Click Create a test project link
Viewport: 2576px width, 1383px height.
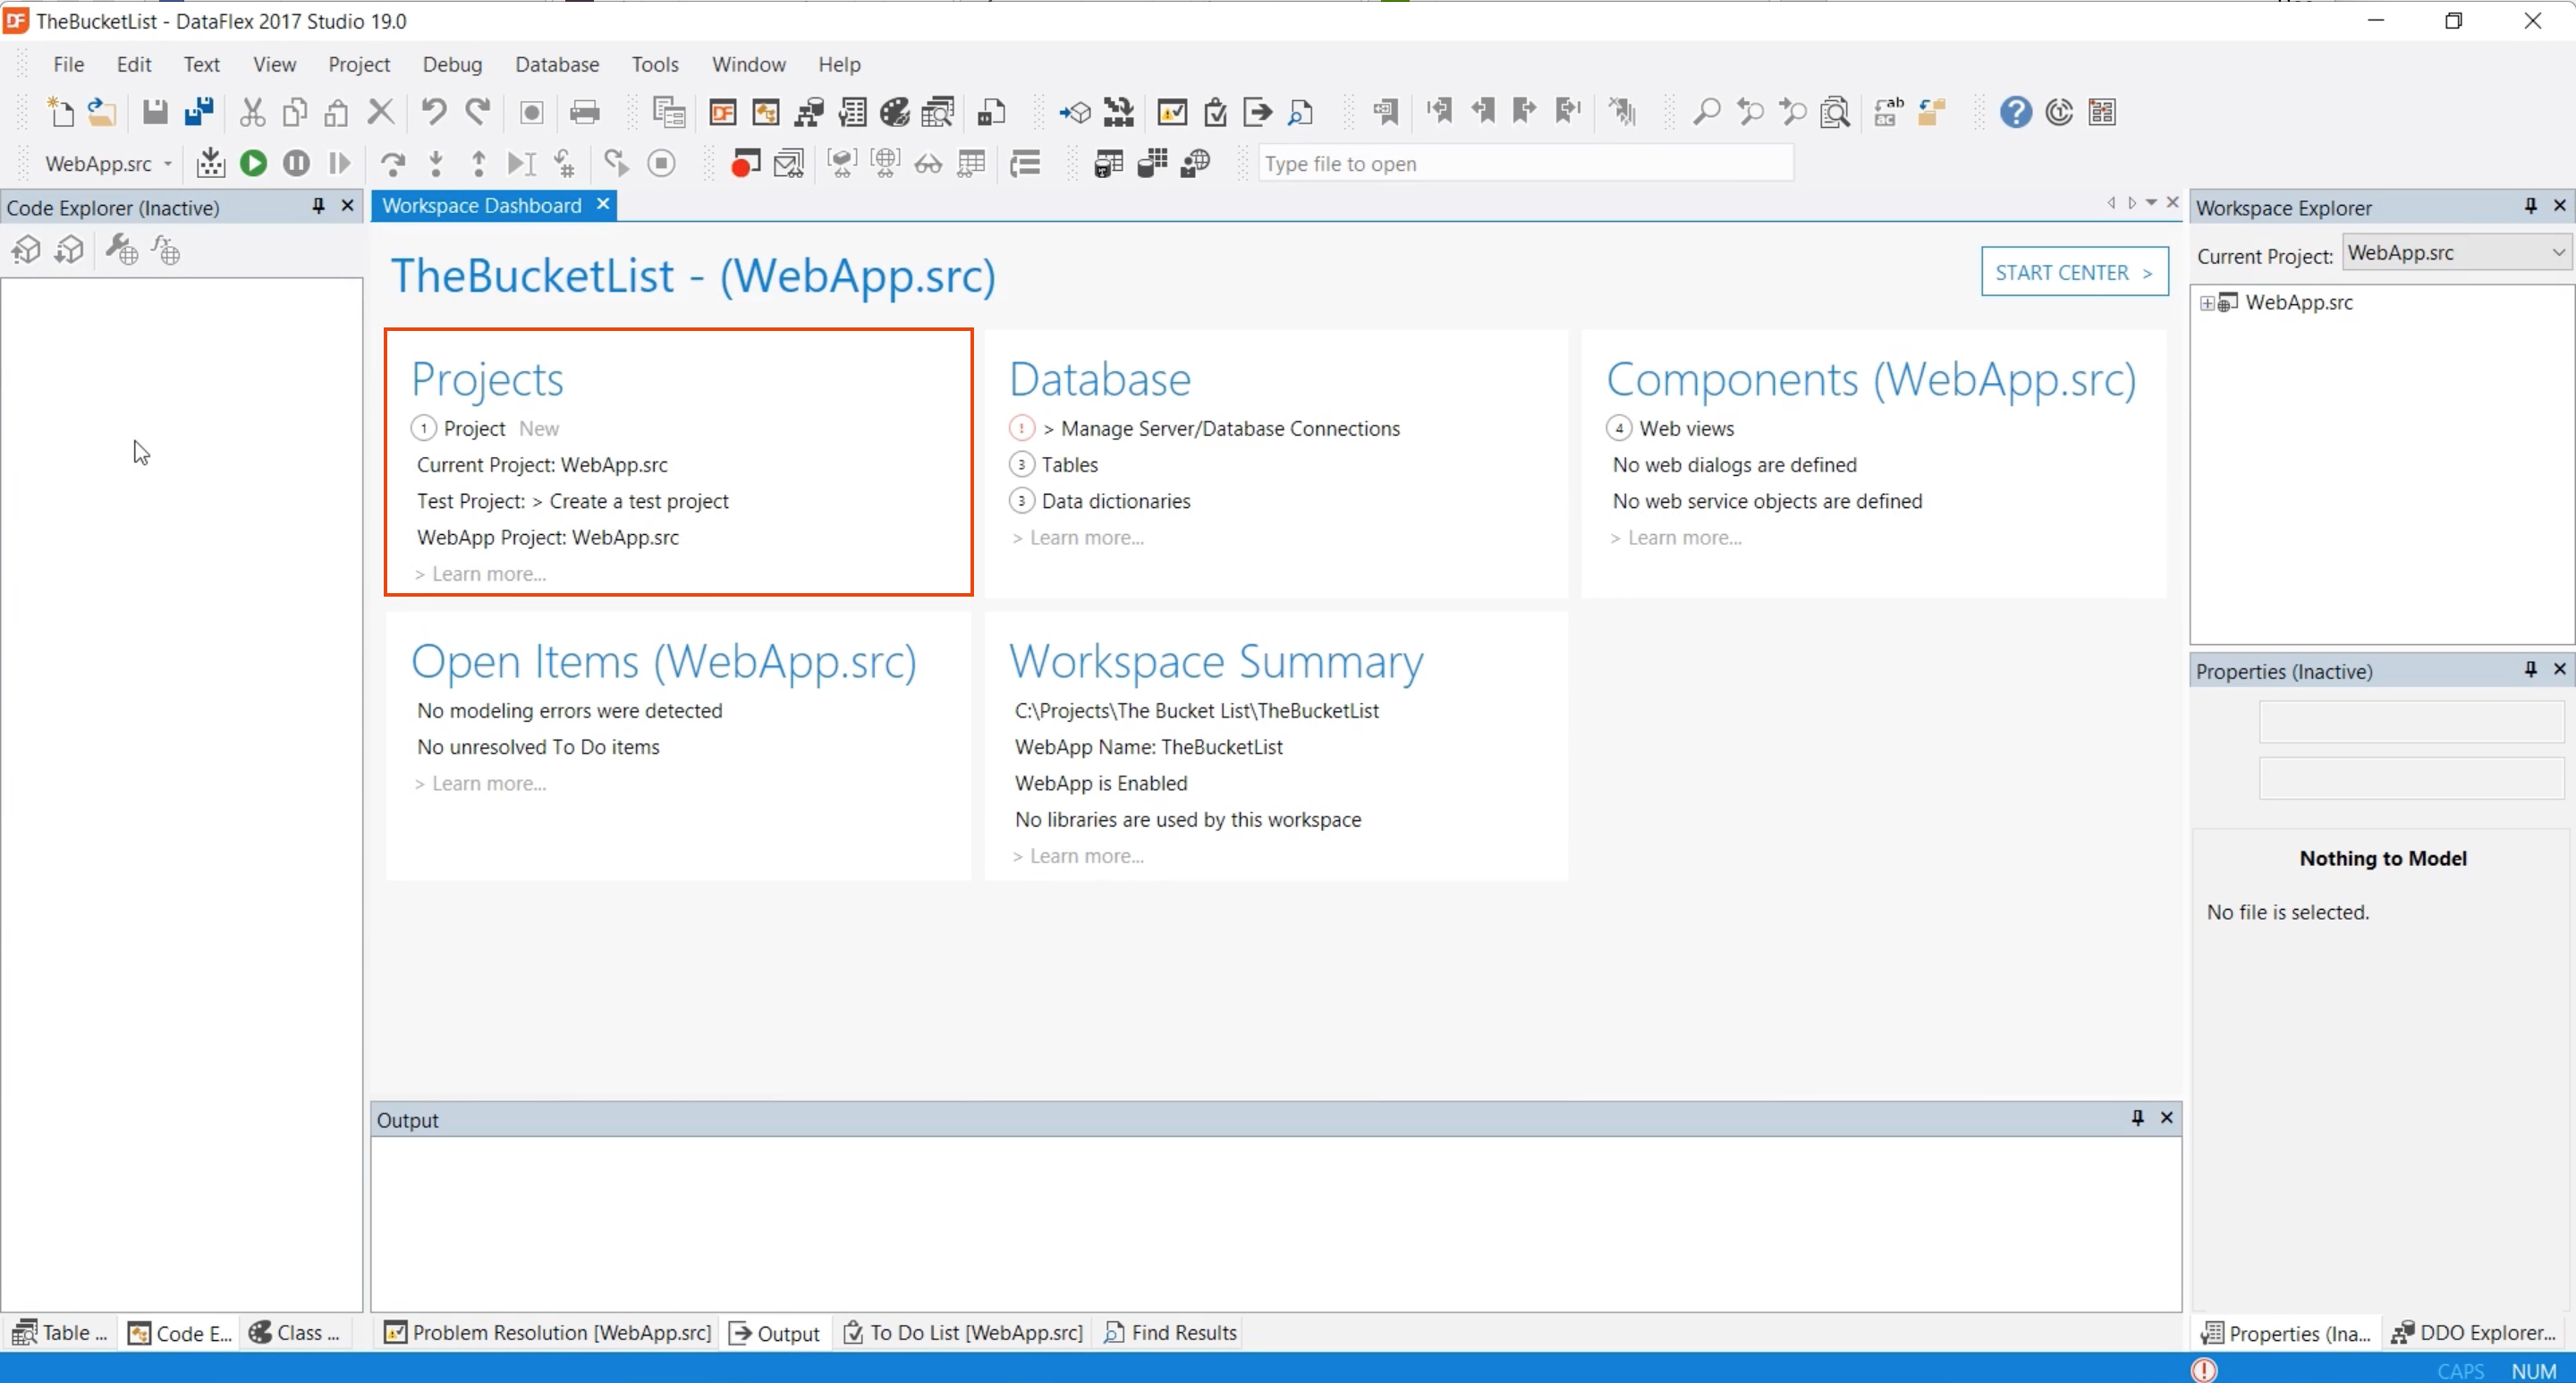(x=638, y=501)
